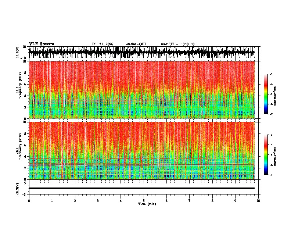Click the time axis tick label "3"

(98, 201)
